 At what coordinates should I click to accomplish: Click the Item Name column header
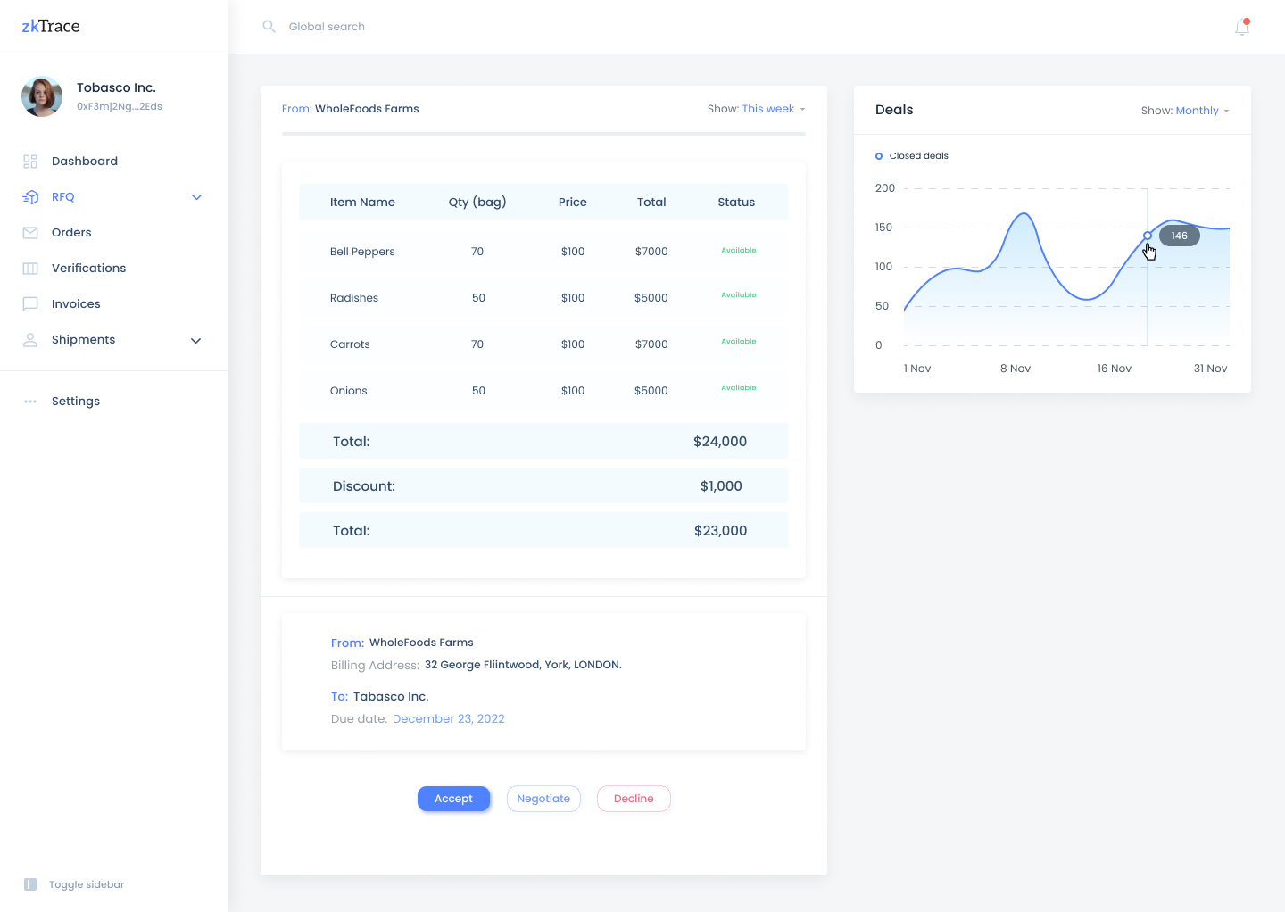click(362, 203)
